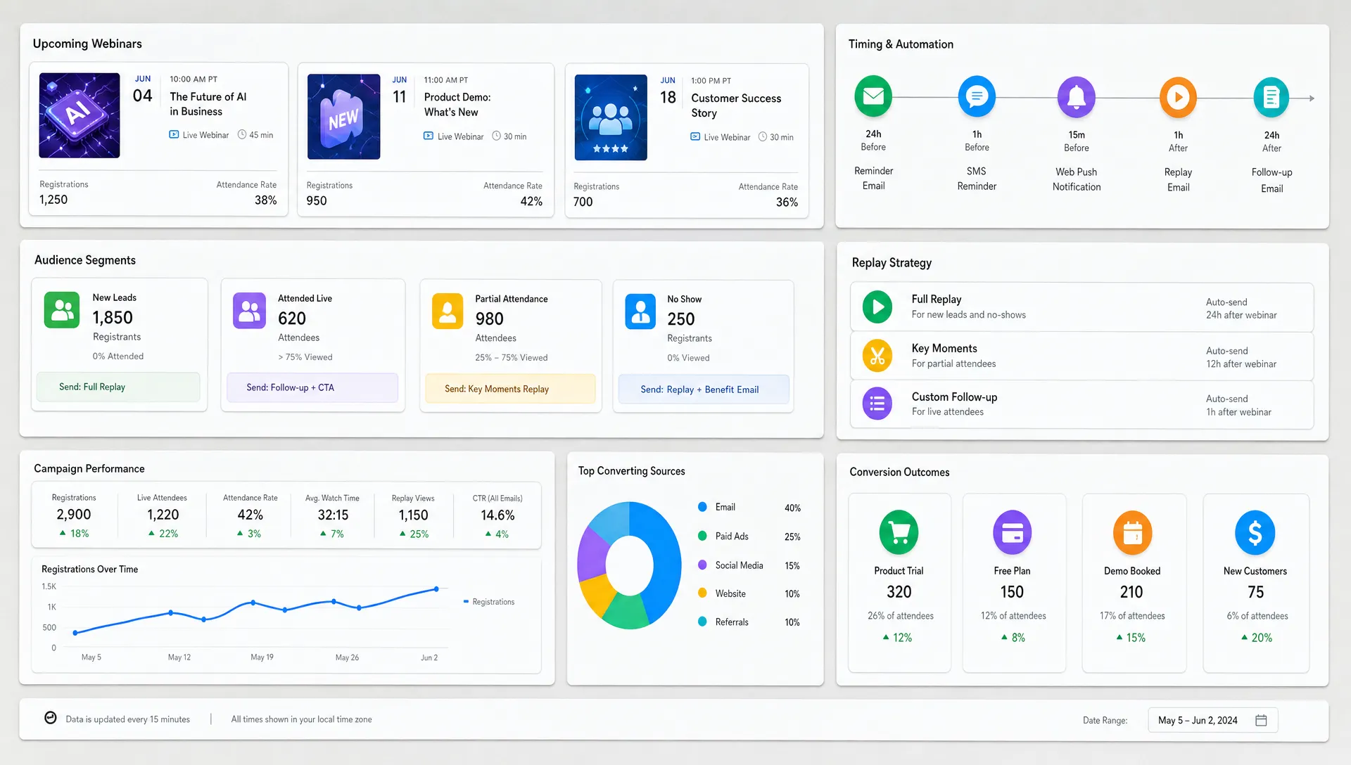The image size is (1351, 765).
Task: Click the Avg. Watch Time 32:15 value
Action: coord(333,515)
